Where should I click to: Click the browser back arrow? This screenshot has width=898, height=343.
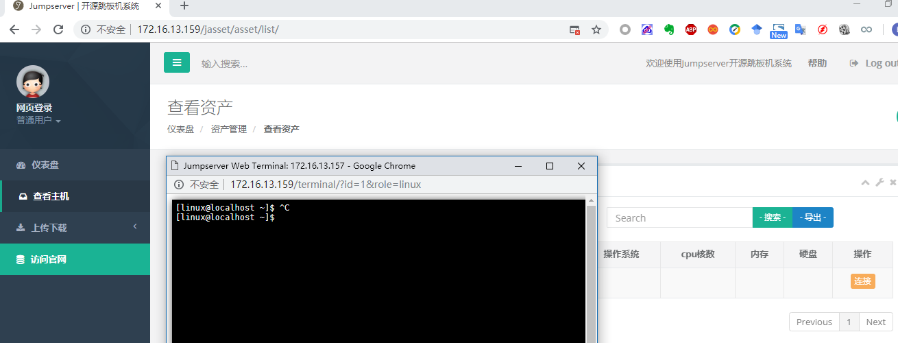(14, 29)
